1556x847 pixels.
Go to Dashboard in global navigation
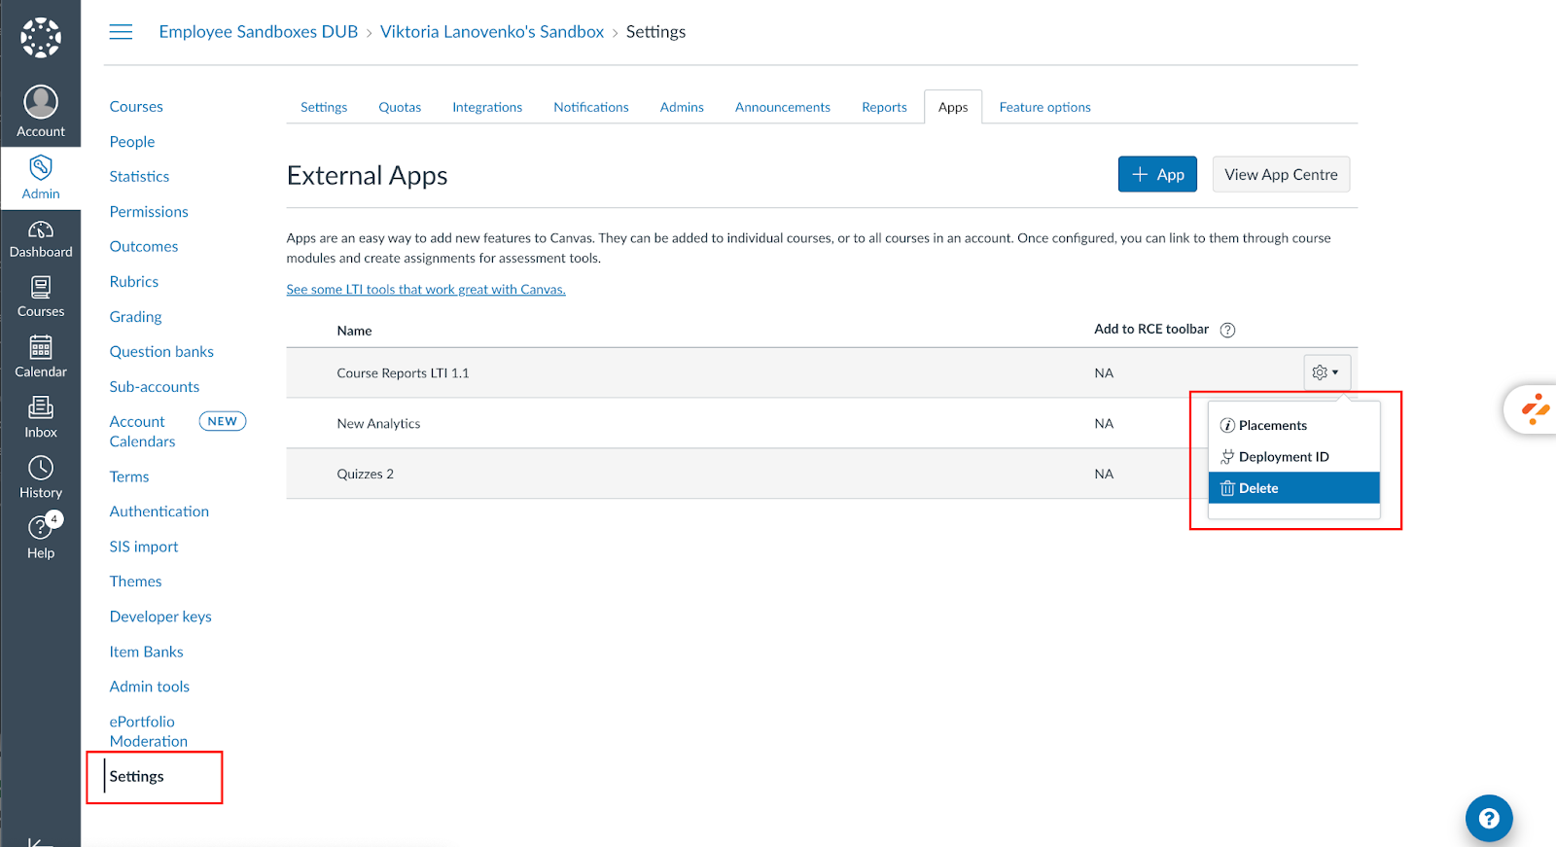[x=41, y=238]
